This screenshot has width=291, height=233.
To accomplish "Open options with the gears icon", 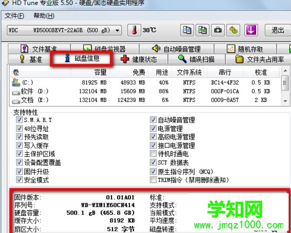I will 233,30.
